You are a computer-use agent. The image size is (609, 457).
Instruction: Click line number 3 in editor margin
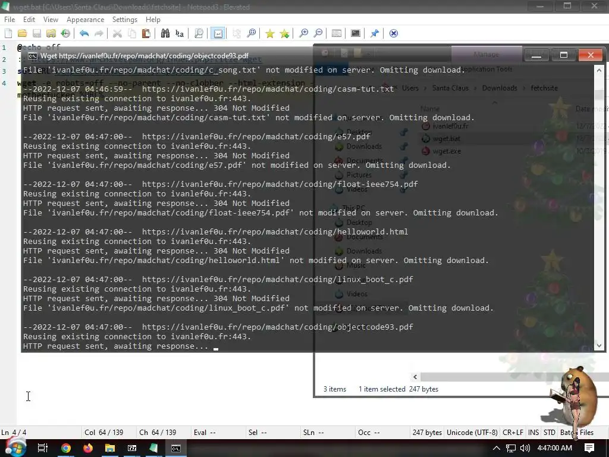point(4,71)
